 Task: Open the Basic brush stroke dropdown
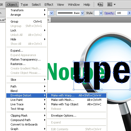(x=82, y=13)
